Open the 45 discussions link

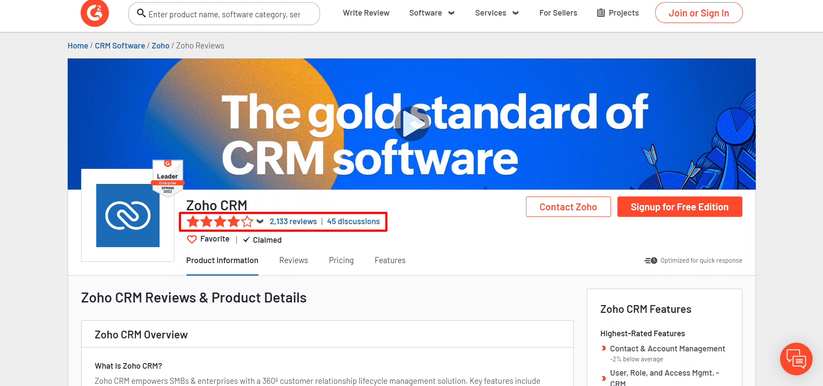pos(353,222)
